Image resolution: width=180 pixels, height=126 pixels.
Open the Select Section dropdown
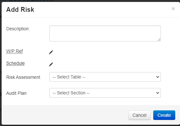(105, 93)
